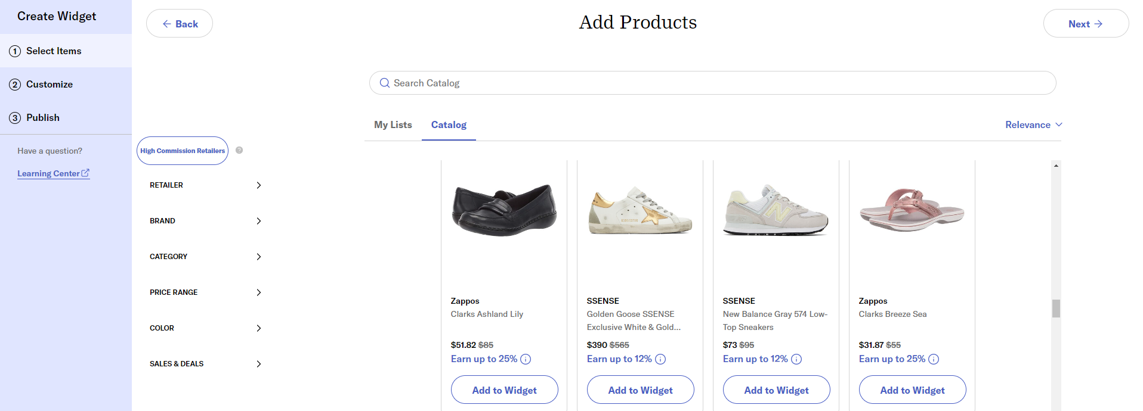The image size is (1143, 411).
Task: Click the back arrow icon in the Back button
Action: click(x=166, y=23)
